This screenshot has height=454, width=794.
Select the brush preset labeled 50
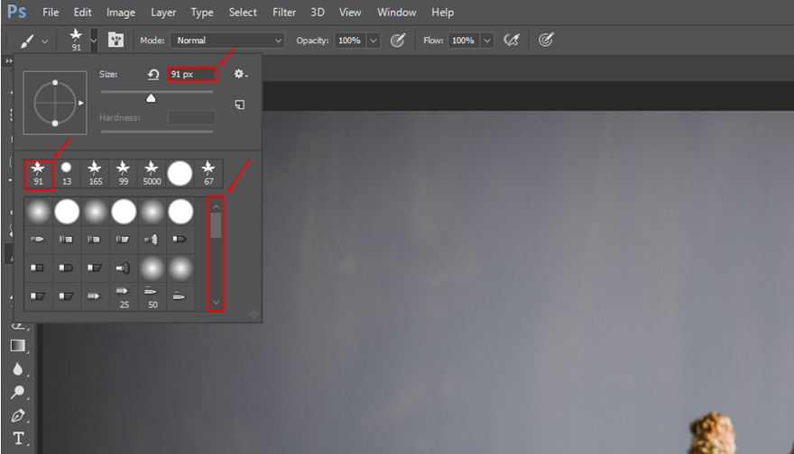[x=152, y=296]
